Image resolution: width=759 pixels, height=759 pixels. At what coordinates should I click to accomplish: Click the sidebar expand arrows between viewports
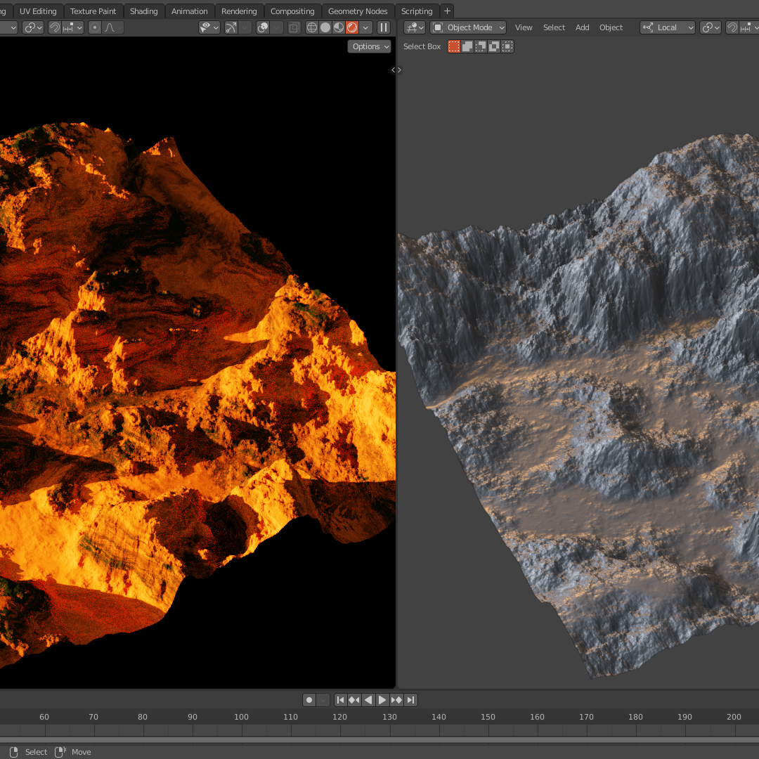click(396, 70)
